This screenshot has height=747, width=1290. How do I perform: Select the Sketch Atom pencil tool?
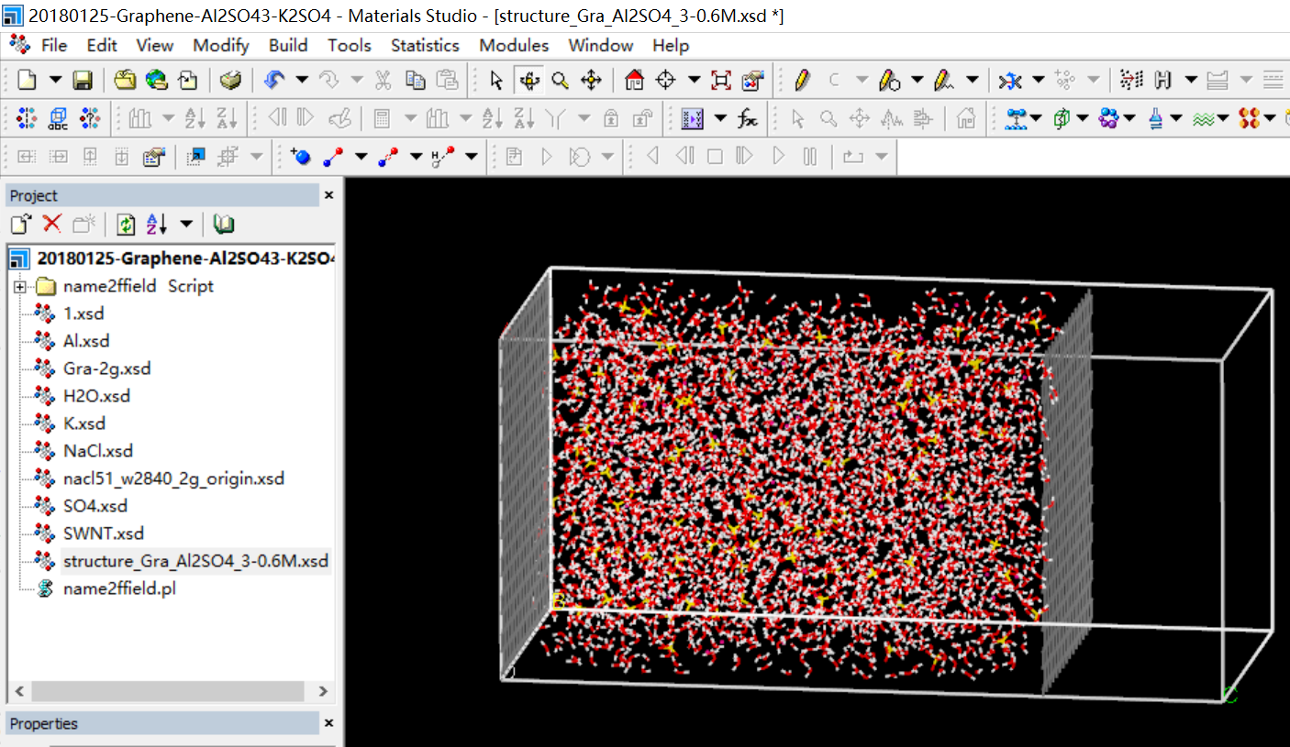(802, 81)
